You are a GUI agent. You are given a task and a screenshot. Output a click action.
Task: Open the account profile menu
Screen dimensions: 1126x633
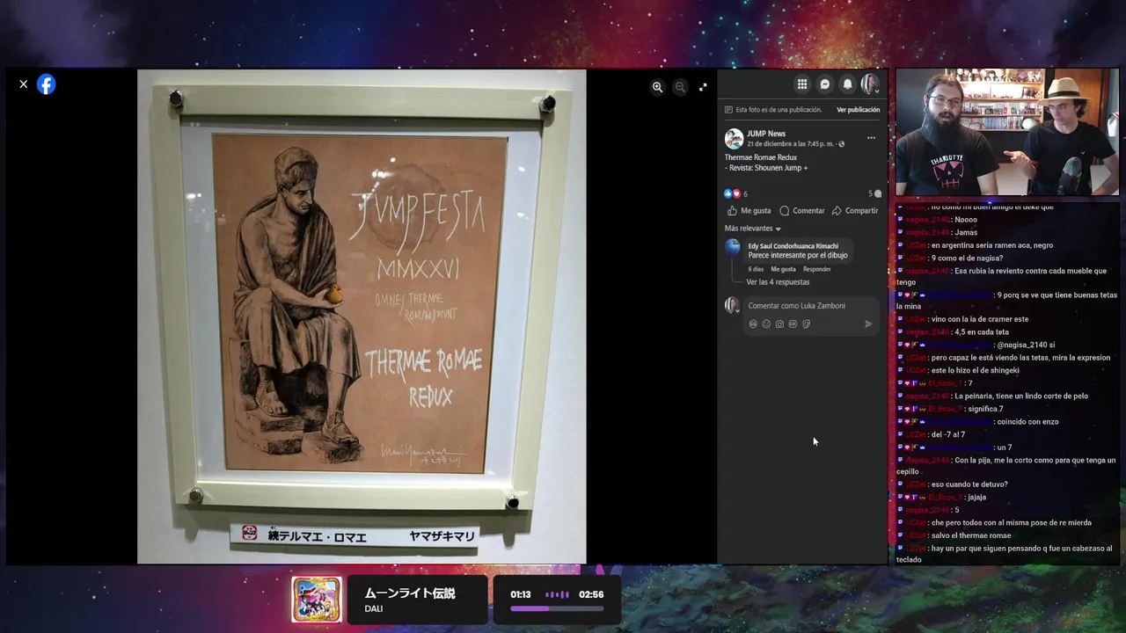870,84
